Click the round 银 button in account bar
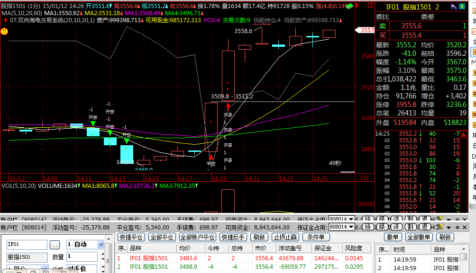Screen dimensions: 476x273 (382, 227)
